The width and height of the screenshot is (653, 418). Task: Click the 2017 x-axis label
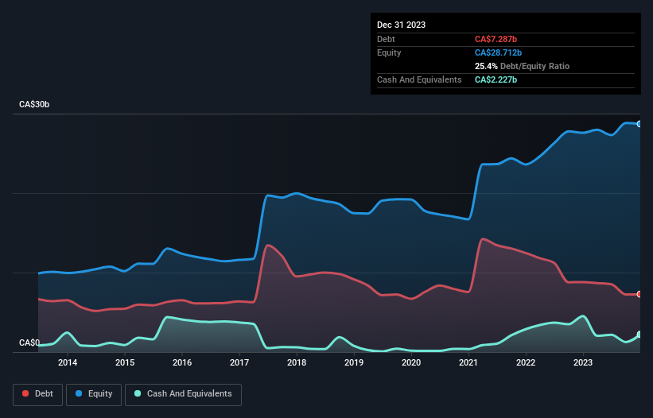click(x=239, y=362)
